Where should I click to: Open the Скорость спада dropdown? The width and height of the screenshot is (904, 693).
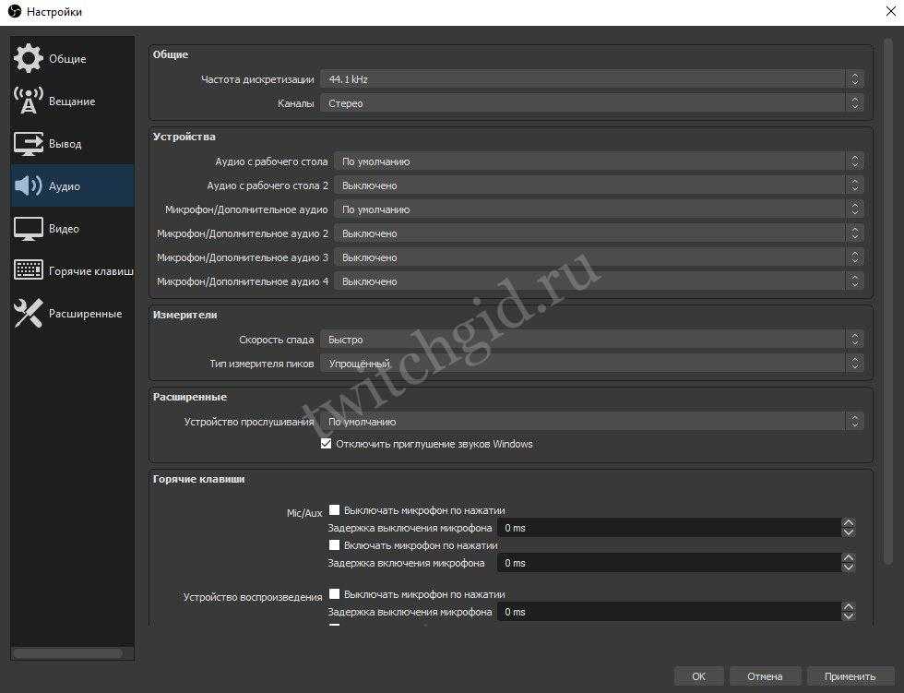592,340
